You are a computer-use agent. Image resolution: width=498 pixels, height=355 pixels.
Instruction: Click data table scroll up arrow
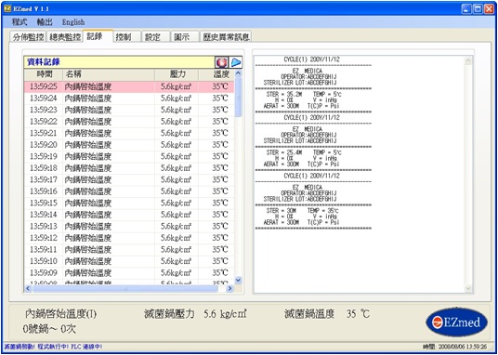pyautogui.click(x=238, y=73)
